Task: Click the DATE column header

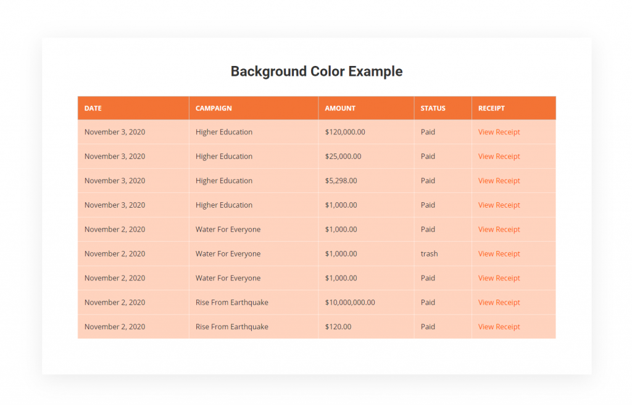Action: pos(93,108)
